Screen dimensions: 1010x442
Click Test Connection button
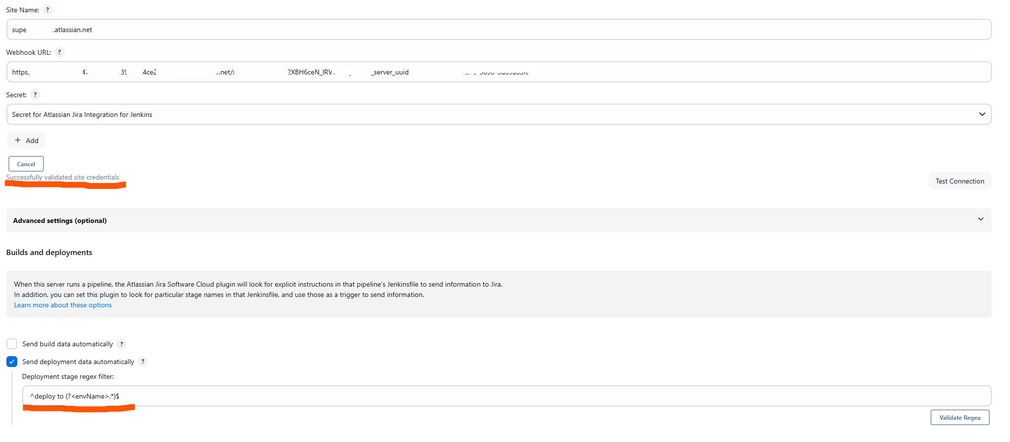(960, 181)
